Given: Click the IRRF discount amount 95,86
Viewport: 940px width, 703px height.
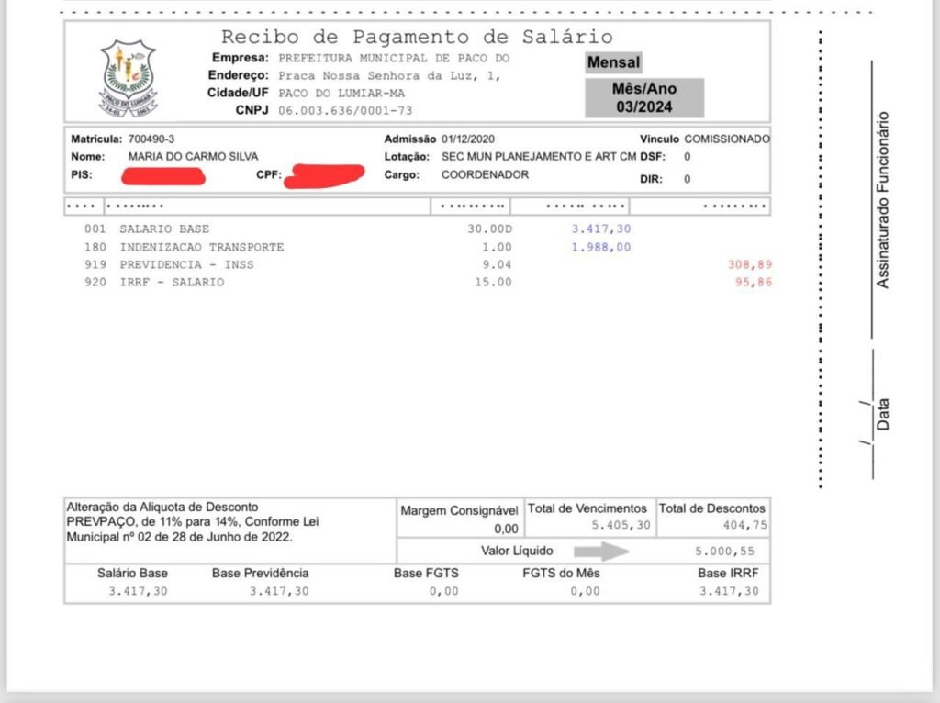Looking at the screenshot, I should (x=753, y=283).
